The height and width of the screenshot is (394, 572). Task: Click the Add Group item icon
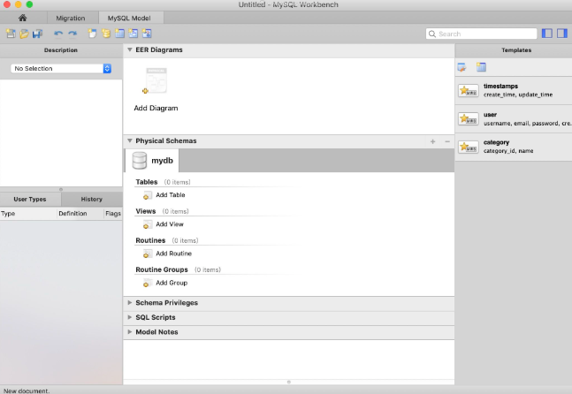(x=147, y=283)
